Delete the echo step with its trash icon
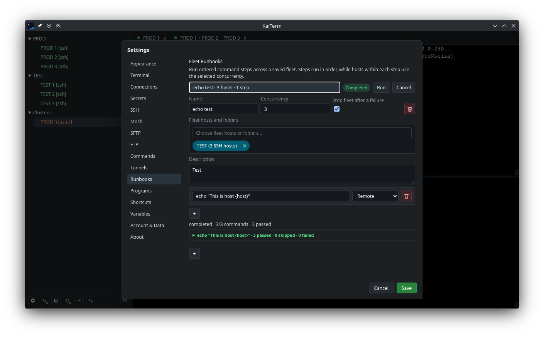This screenshot has height=338, width=544. click(x=406, y=196)
